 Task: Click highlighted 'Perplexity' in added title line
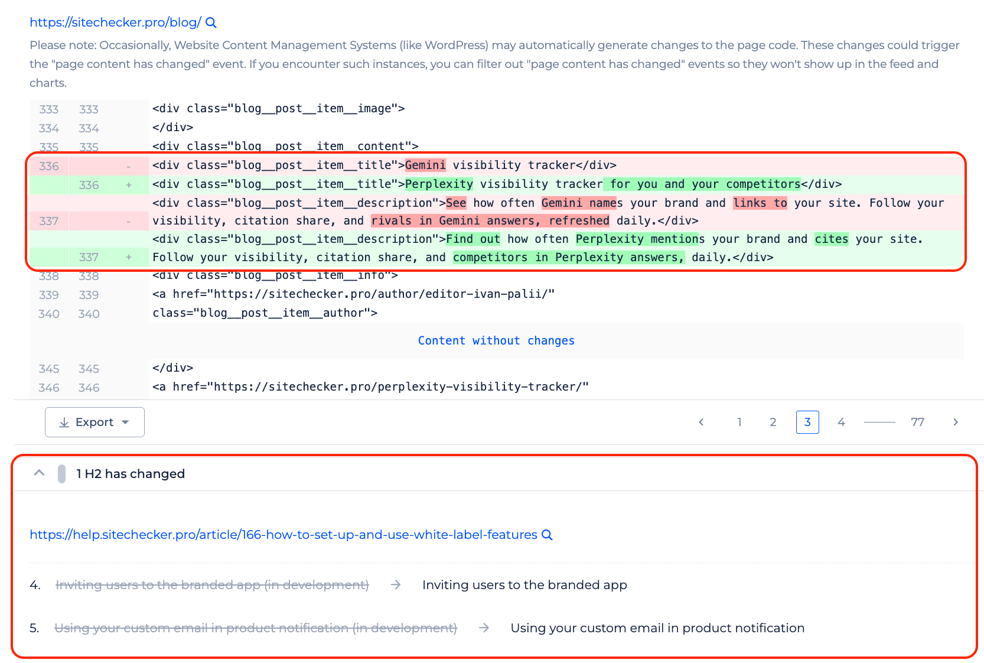pos(439,184)
